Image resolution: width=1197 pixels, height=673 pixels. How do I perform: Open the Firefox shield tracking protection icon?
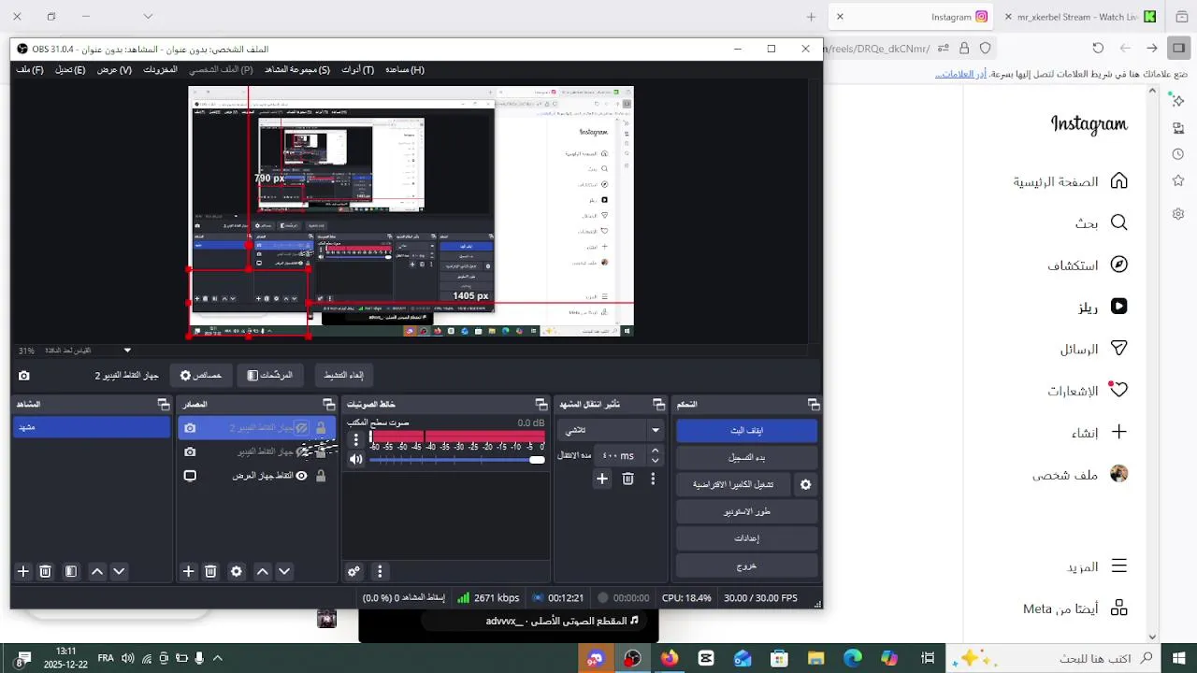[x=985, y=48]
